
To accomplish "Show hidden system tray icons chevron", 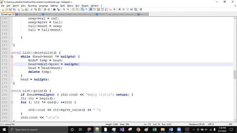I will pos(194,130).
